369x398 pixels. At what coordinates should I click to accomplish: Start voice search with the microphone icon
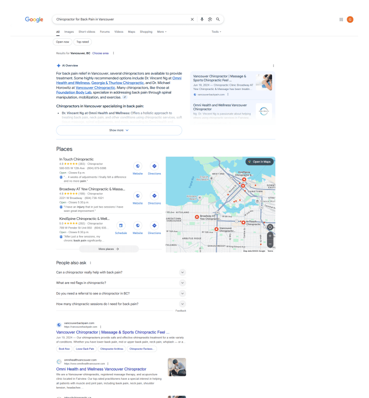[202, 19]
